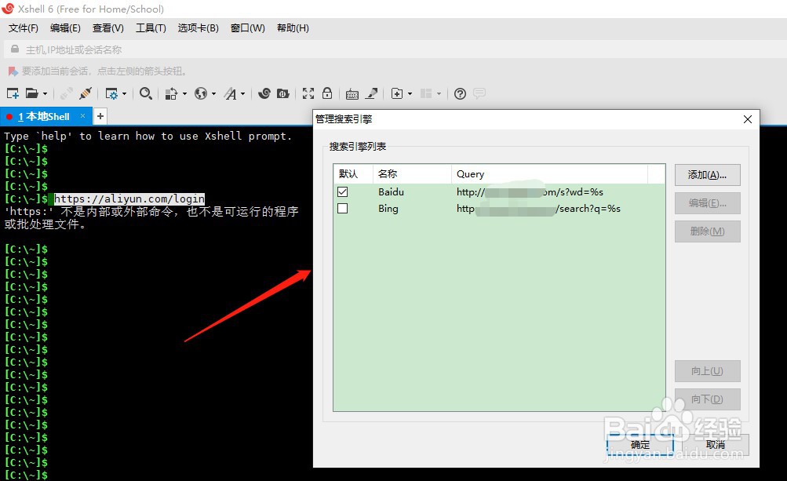The height and width of the screenshot is (481, 787).
Task: Click the Color scheme toolbar icon
Action: (172, 93)
